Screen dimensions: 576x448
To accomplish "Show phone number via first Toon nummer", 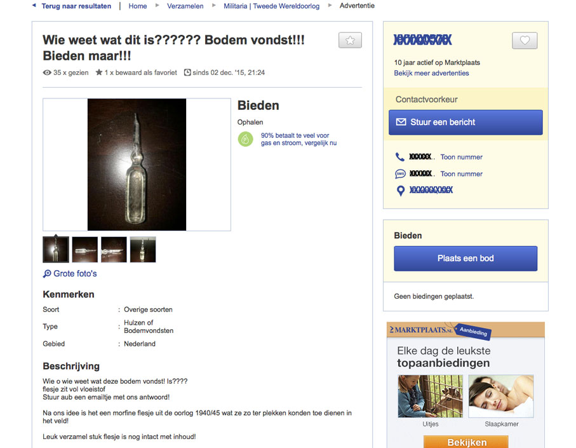I will coord(462,157).
